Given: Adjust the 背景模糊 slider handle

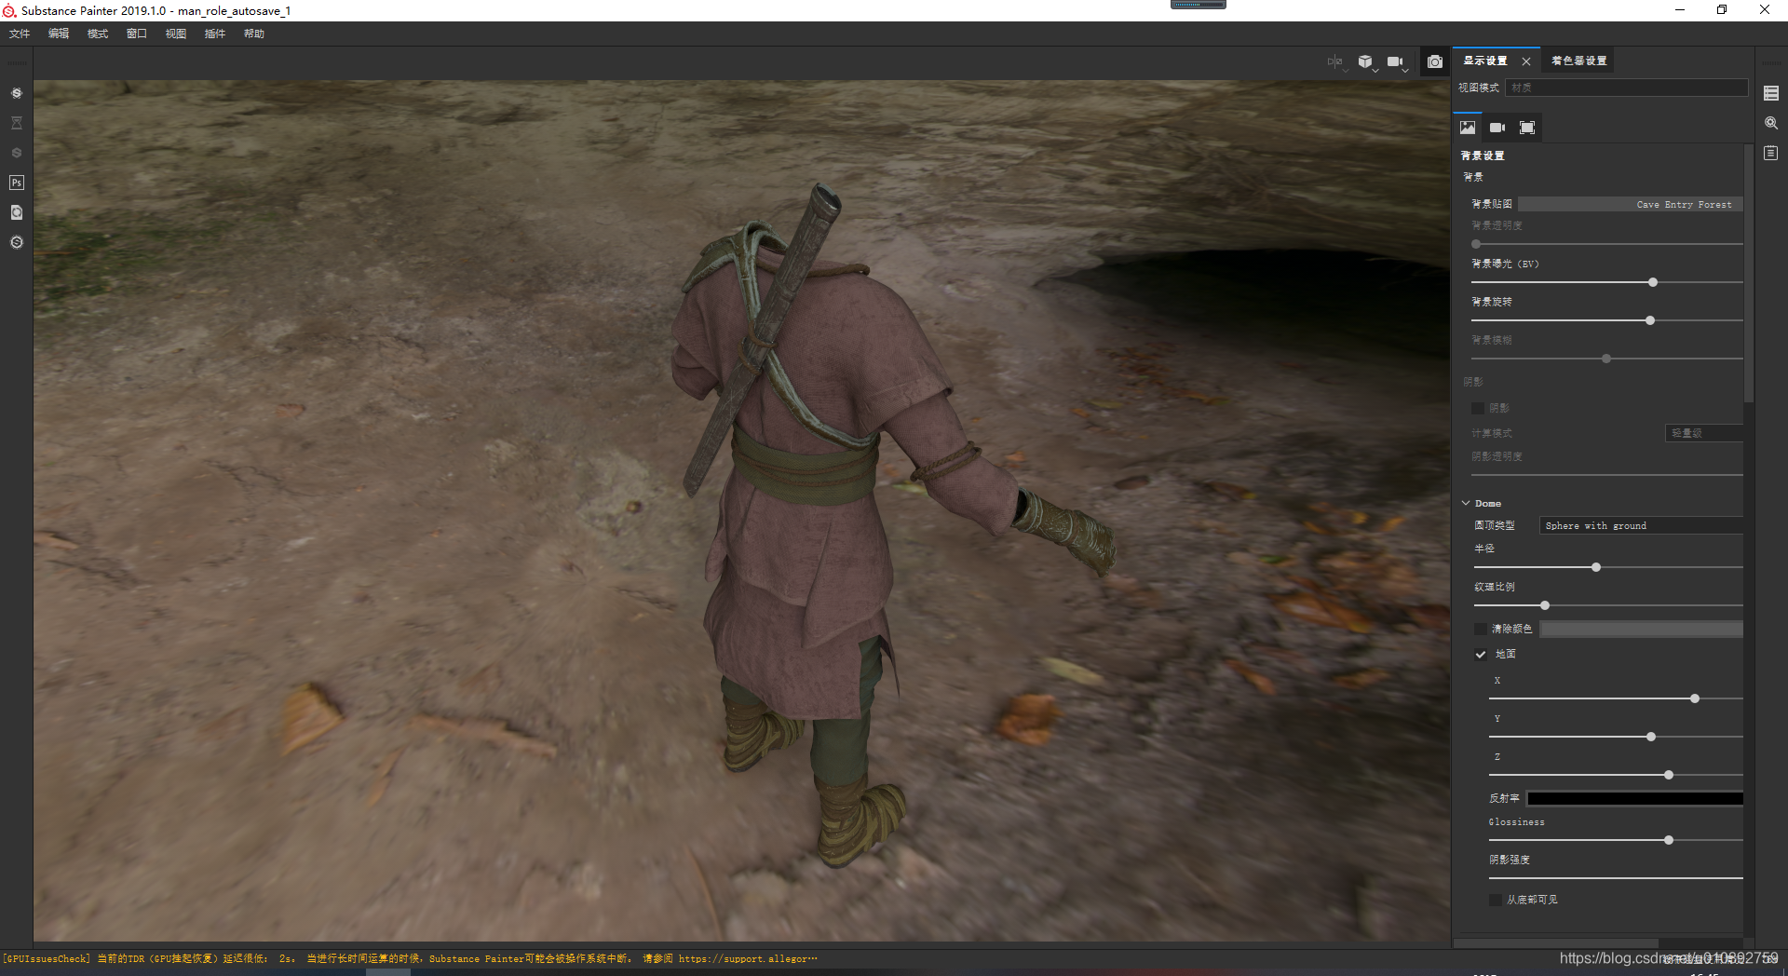Looking at the screenshot, I should (1606, 359).
